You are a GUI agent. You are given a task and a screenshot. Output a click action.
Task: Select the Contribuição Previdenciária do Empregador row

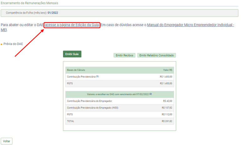pyautogui.click(x=89, y=101)
